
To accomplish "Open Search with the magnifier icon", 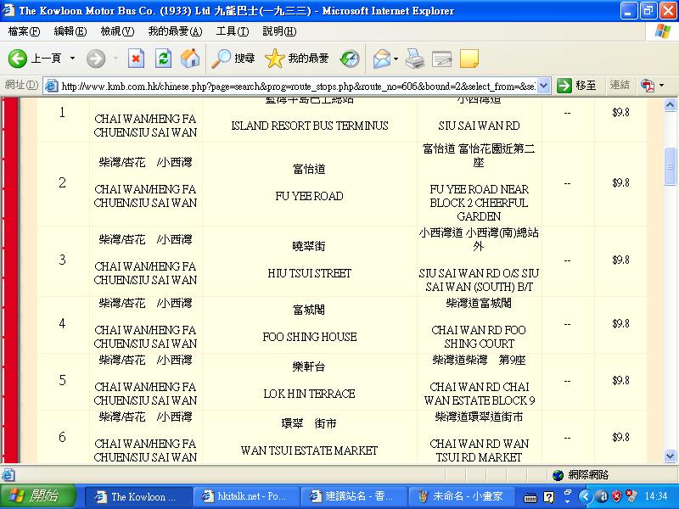I will [233, 59].
